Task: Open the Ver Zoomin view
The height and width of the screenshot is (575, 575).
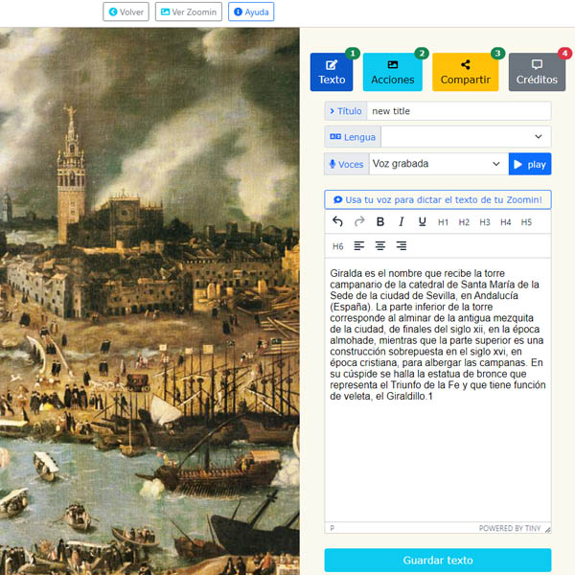Action: [x=189, y=12]
